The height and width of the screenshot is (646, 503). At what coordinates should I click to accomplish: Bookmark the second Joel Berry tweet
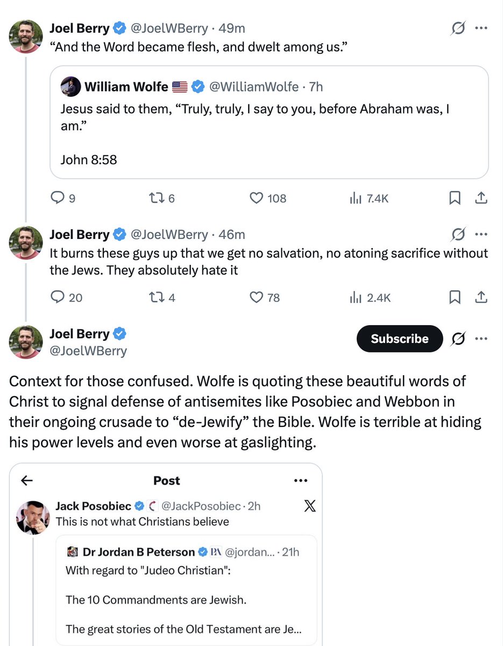click(x=455, y=297)
